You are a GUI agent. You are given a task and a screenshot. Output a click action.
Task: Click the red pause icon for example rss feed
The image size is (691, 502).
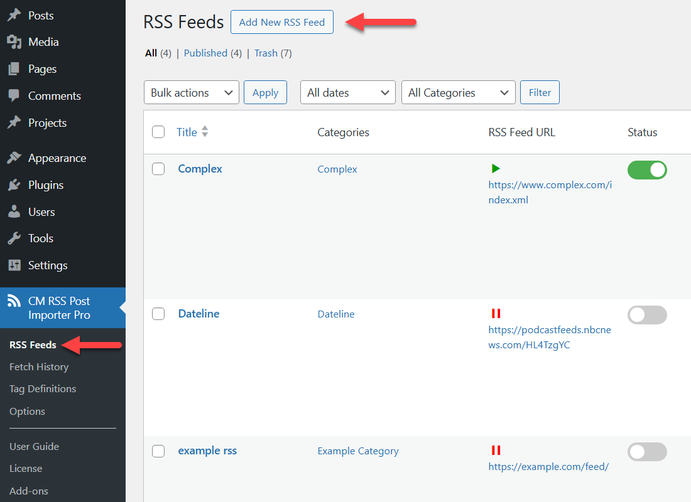[496, 450]
